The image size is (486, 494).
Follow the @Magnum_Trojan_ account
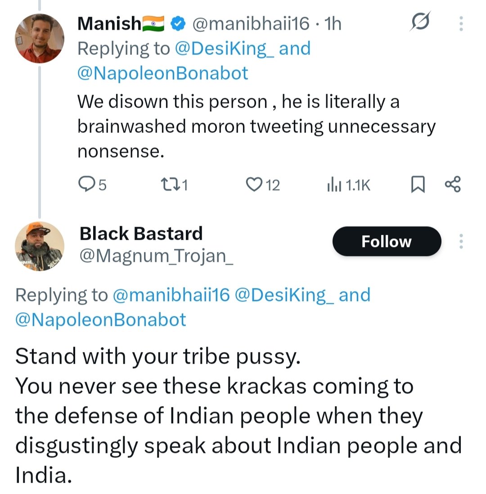click(x=387, y=242)
